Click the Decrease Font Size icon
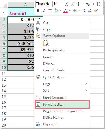Viewport: 105px width, 129px height. (x=73, y=4)
